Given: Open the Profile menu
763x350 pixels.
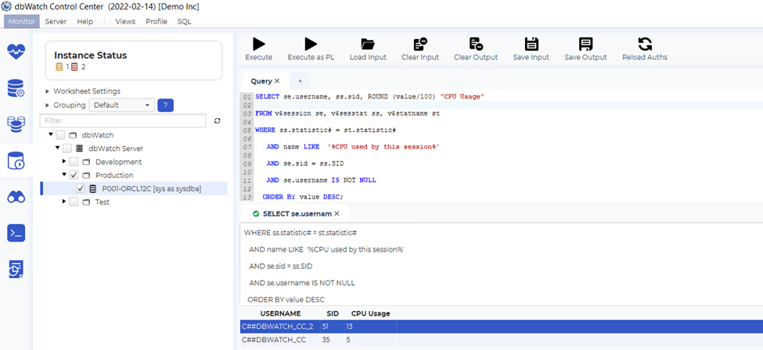Looking at the screenshot, I should click(x=157, y=21).
